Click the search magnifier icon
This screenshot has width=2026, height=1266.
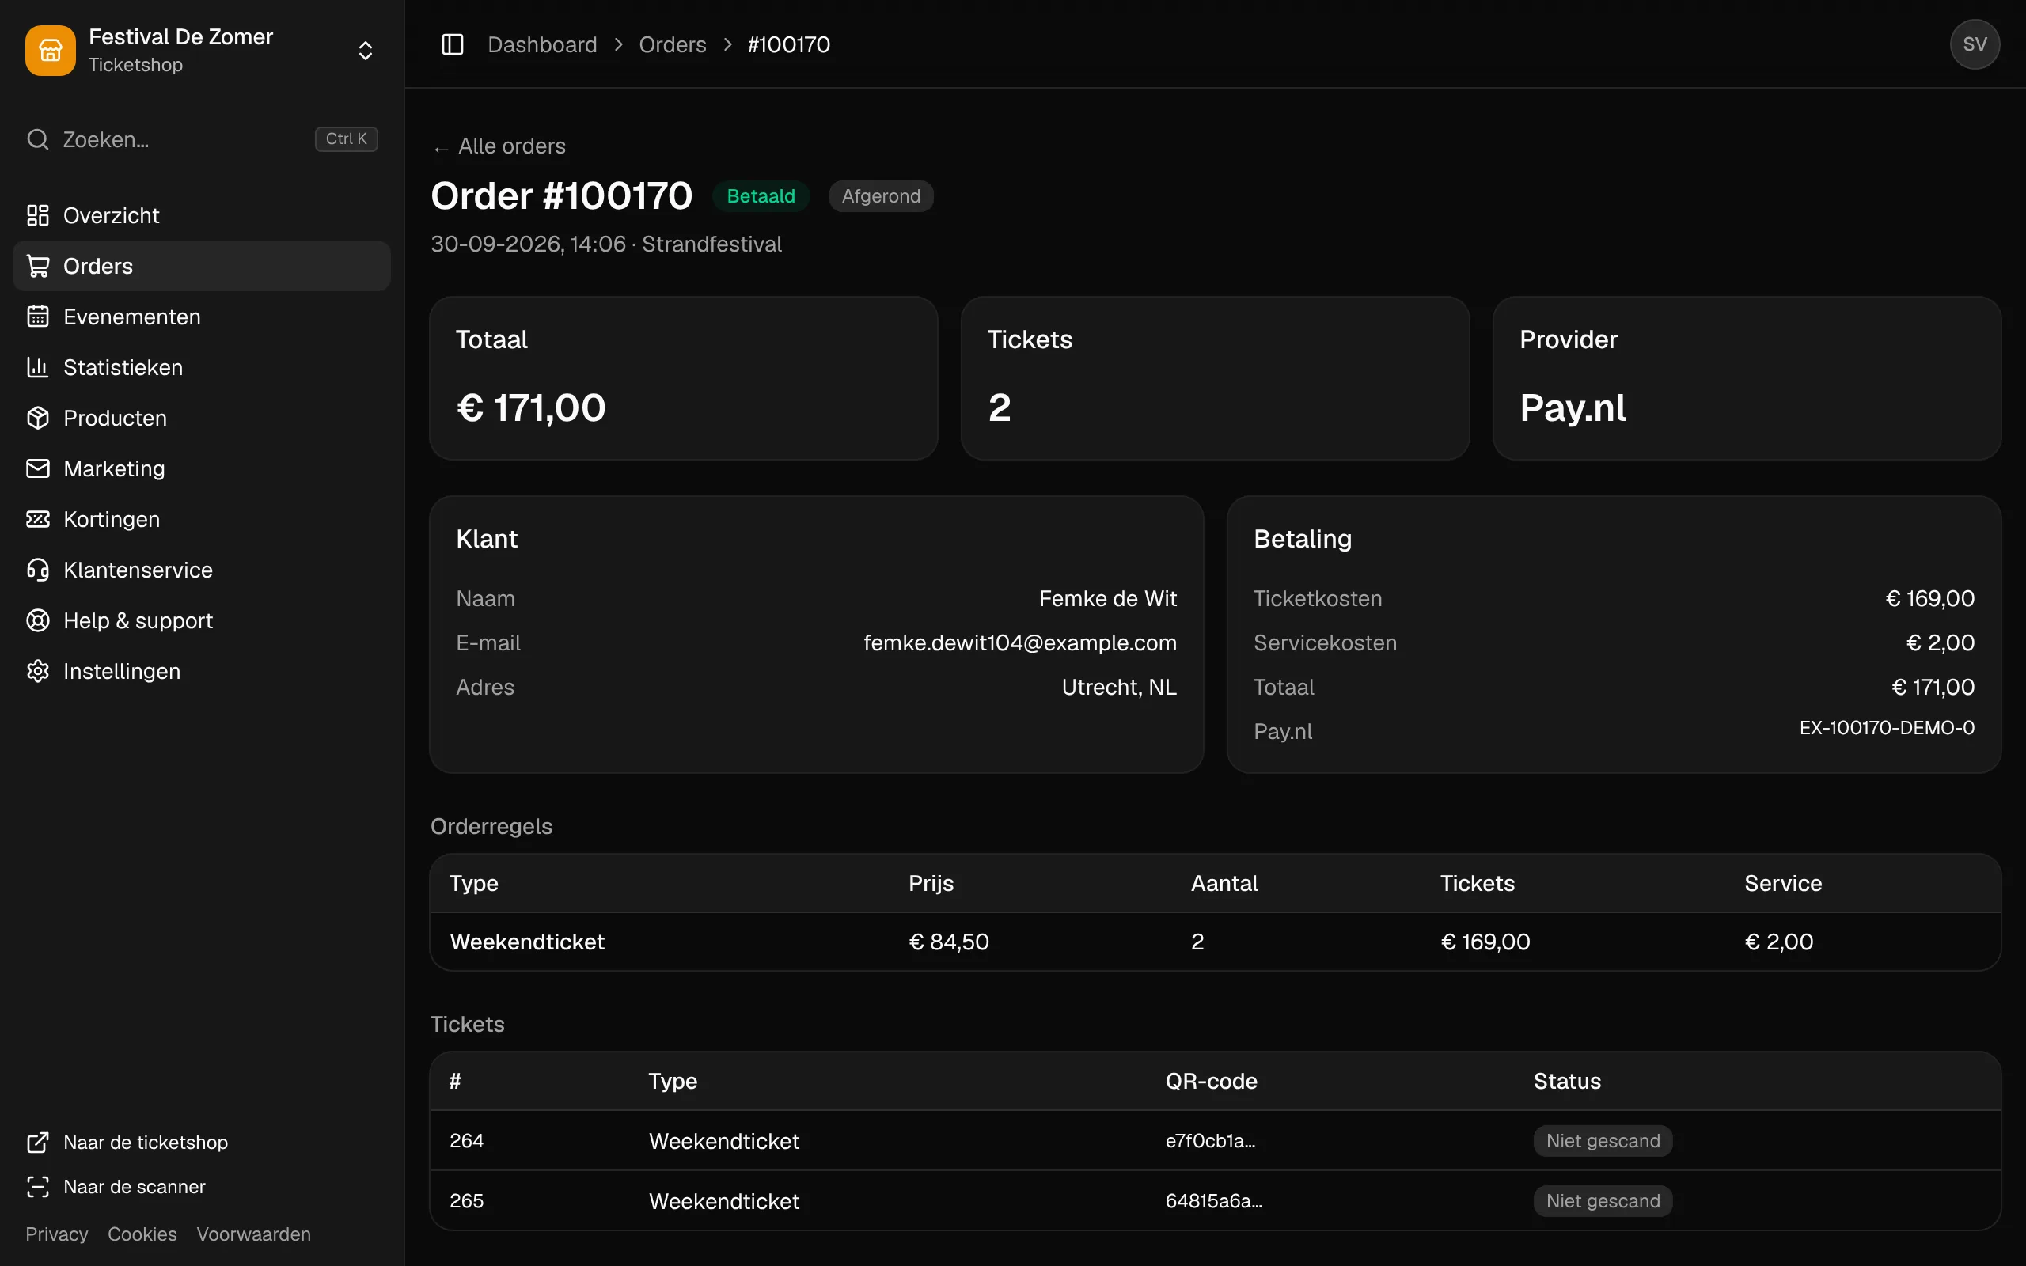38,139
